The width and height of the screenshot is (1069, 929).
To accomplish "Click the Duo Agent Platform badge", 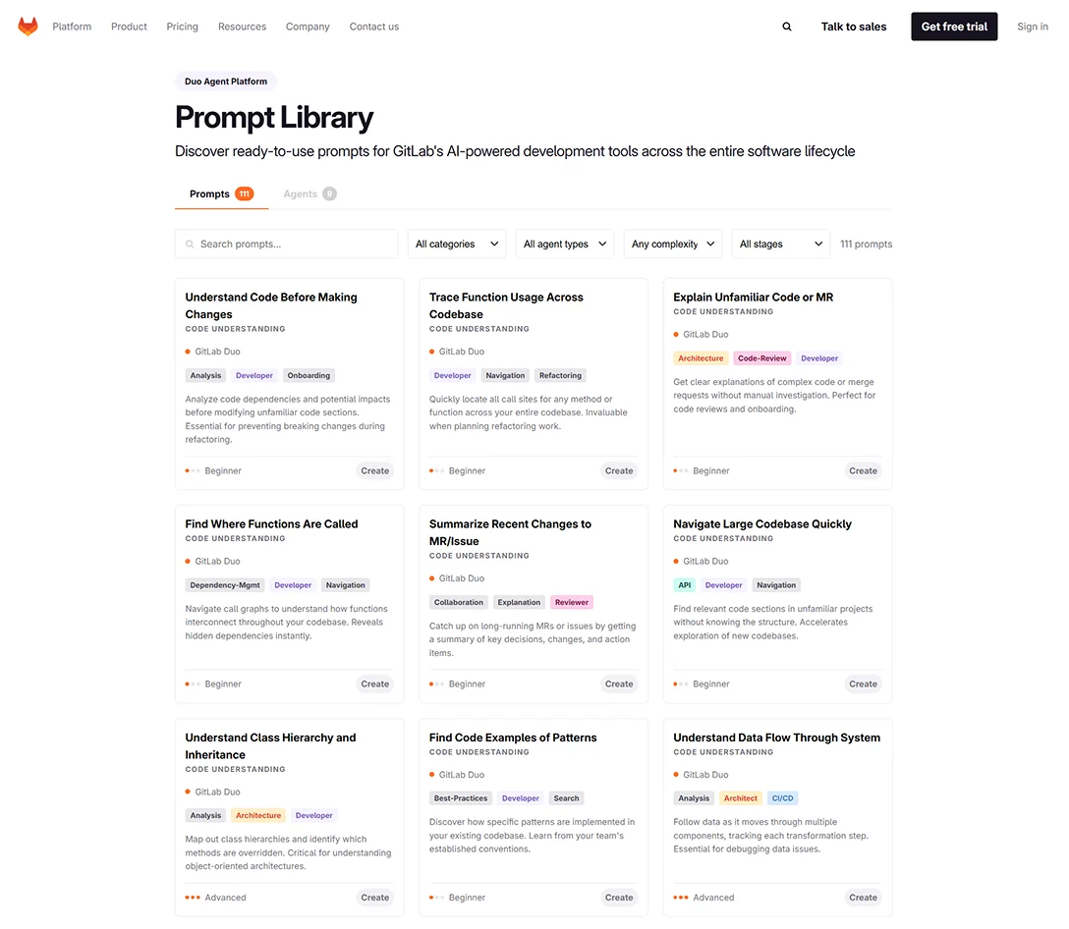I will [x=225, y=81].
